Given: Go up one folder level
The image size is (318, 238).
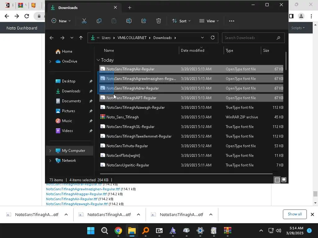Looking at the screenshot, I should [81, 38].
